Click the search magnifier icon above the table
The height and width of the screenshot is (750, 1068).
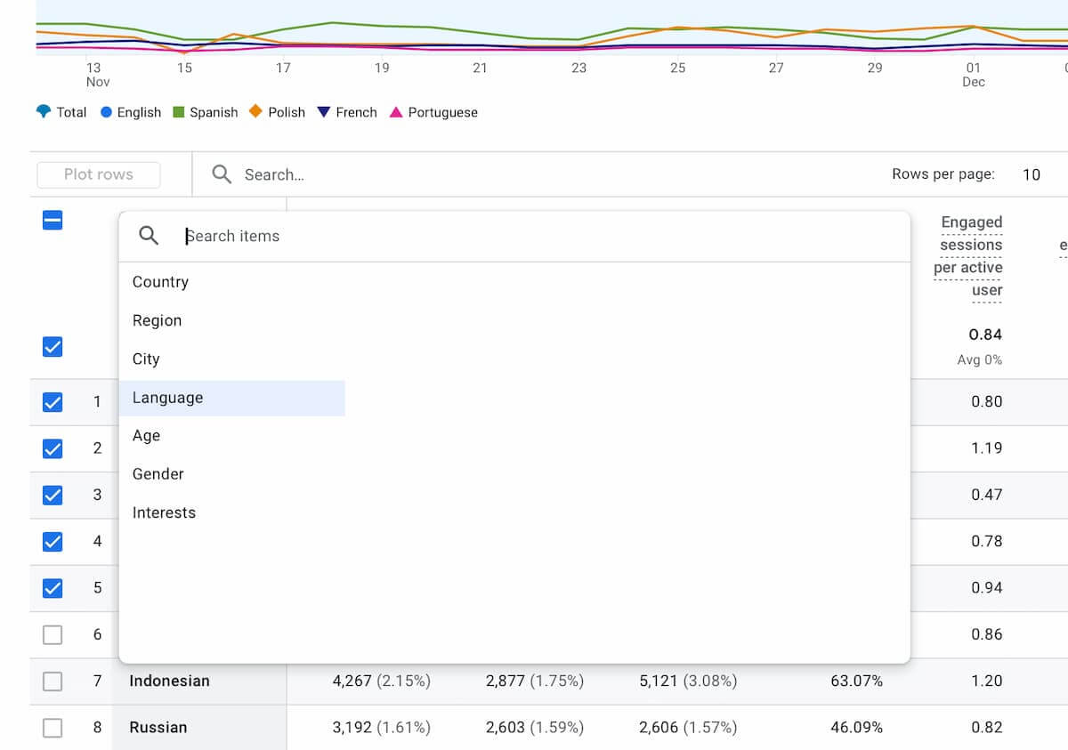pyautogui.click(x=221, y=174)
